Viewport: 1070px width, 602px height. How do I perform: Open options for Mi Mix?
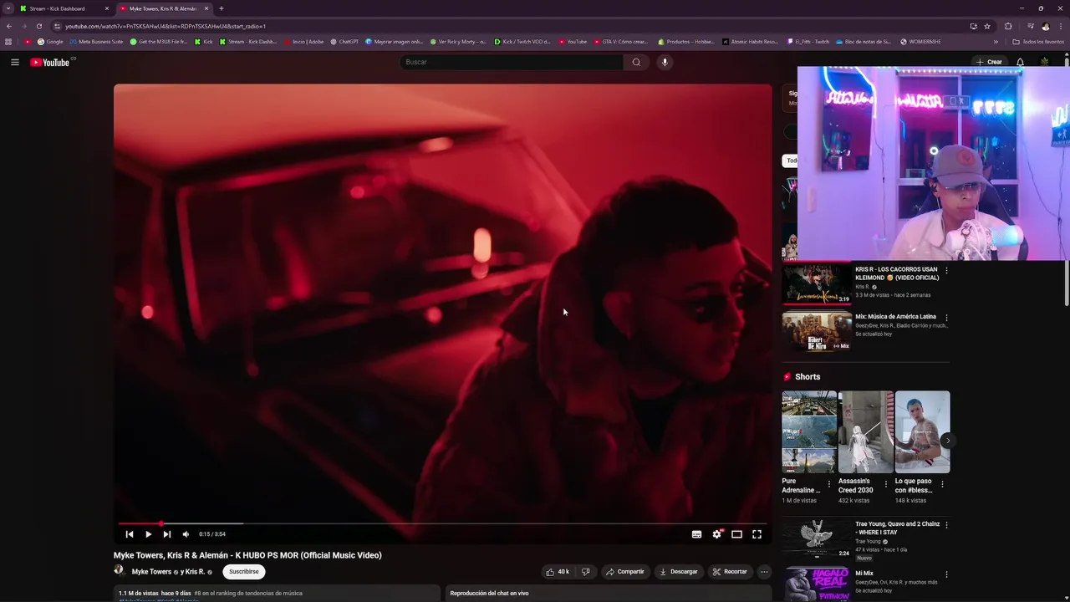(946, 574)
